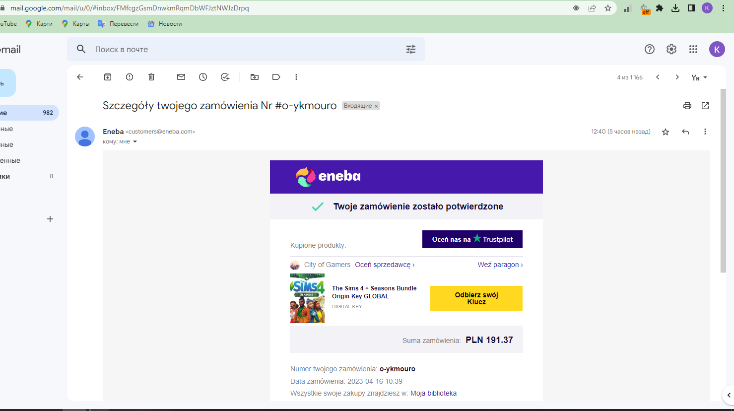
Task: Star the Eneba message
Action: click(x=666, y=132)
